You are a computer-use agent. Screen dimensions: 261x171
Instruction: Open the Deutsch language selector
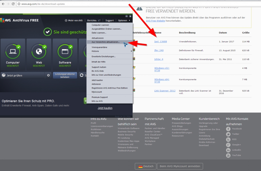pyautogui.click(x=146, y=166)
